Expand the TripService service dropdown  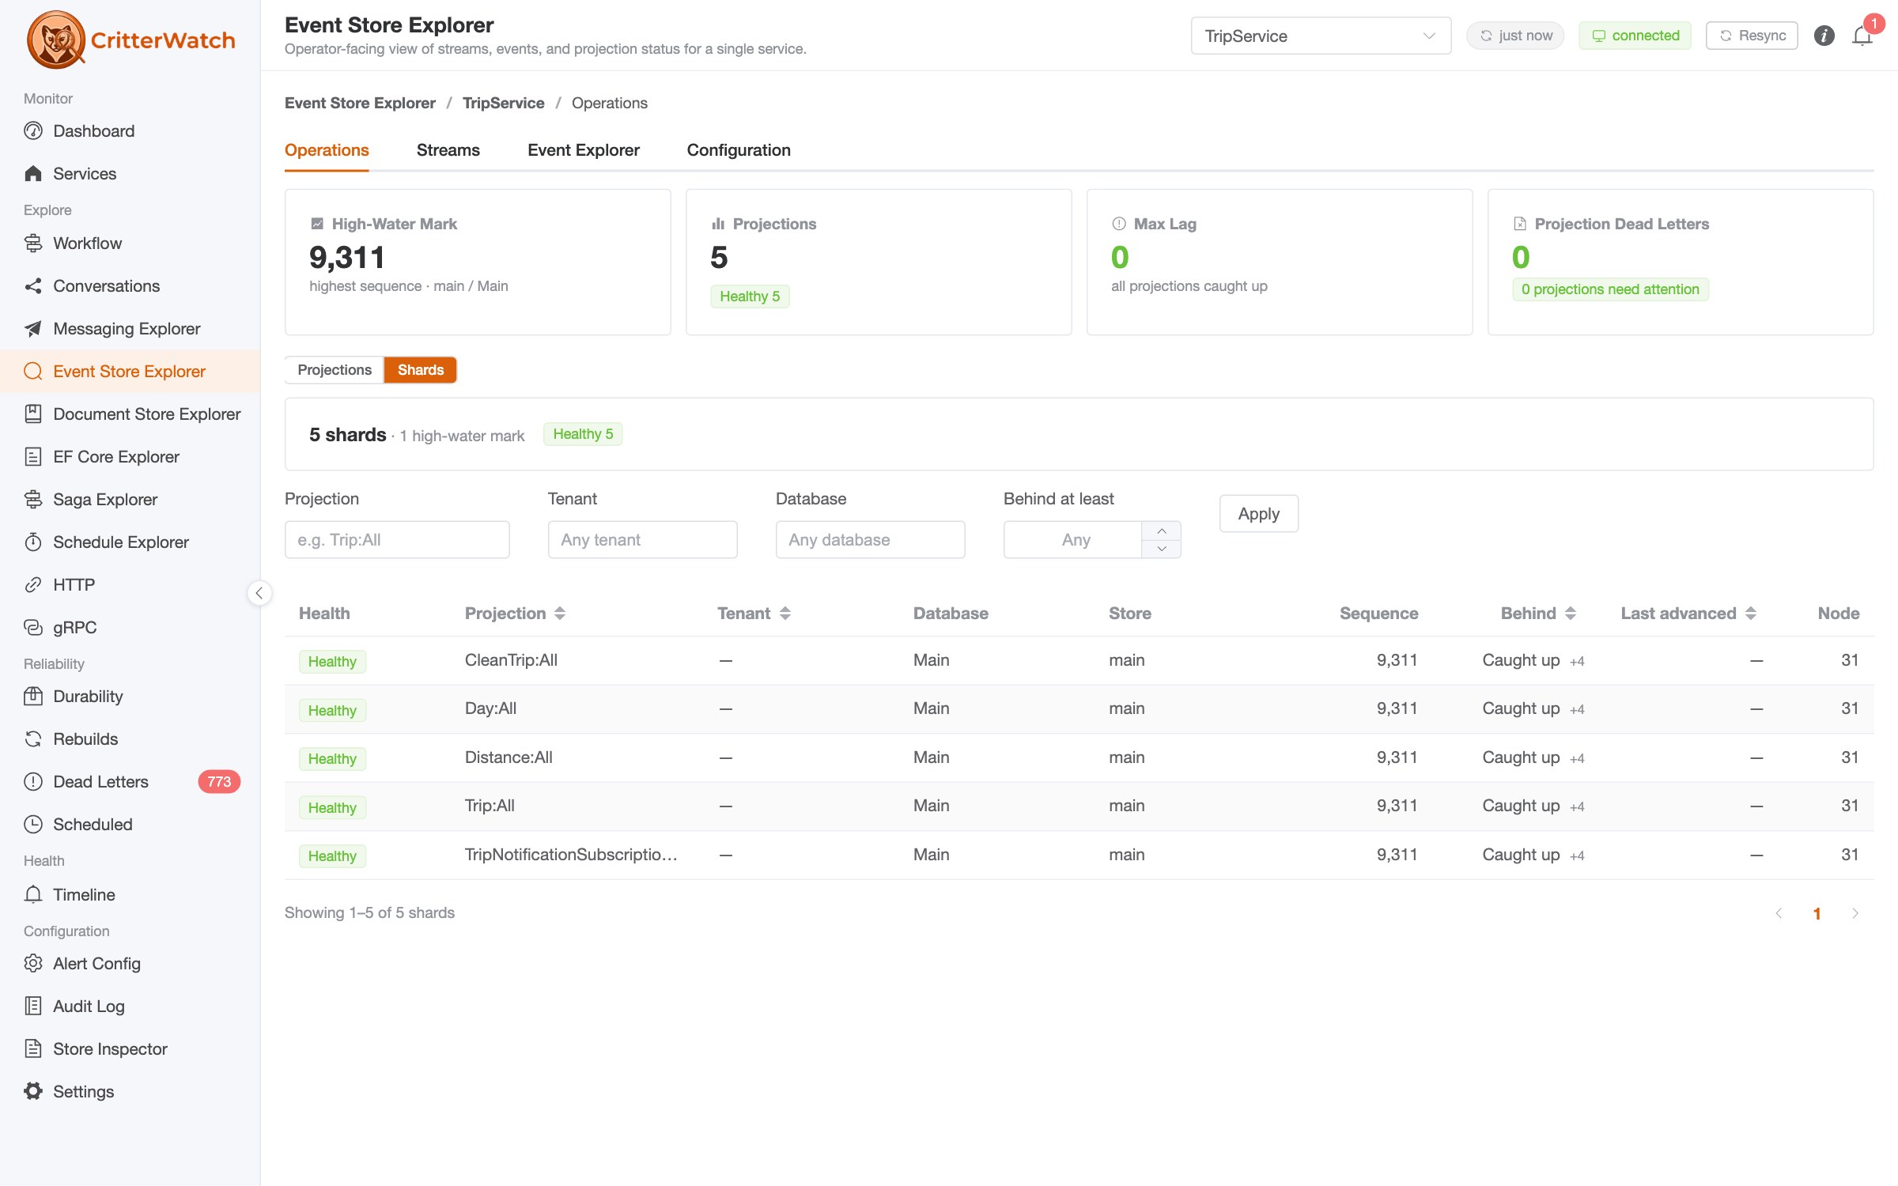[1321, 36]
